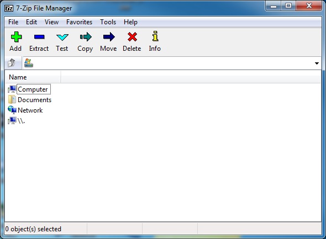
Task: Choose the Copy arrow icon
Action: (86, 37)
